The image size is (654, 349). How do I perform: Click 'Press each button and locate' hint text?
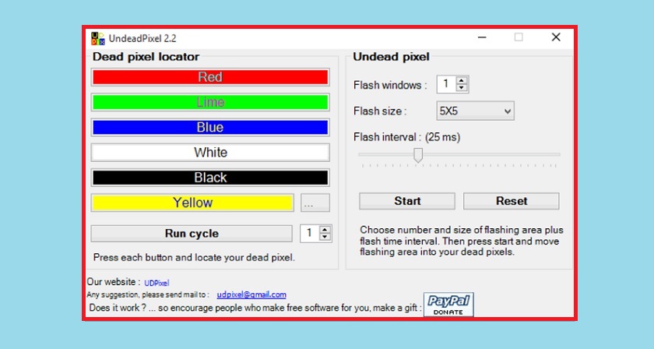(x=194, y=258)
